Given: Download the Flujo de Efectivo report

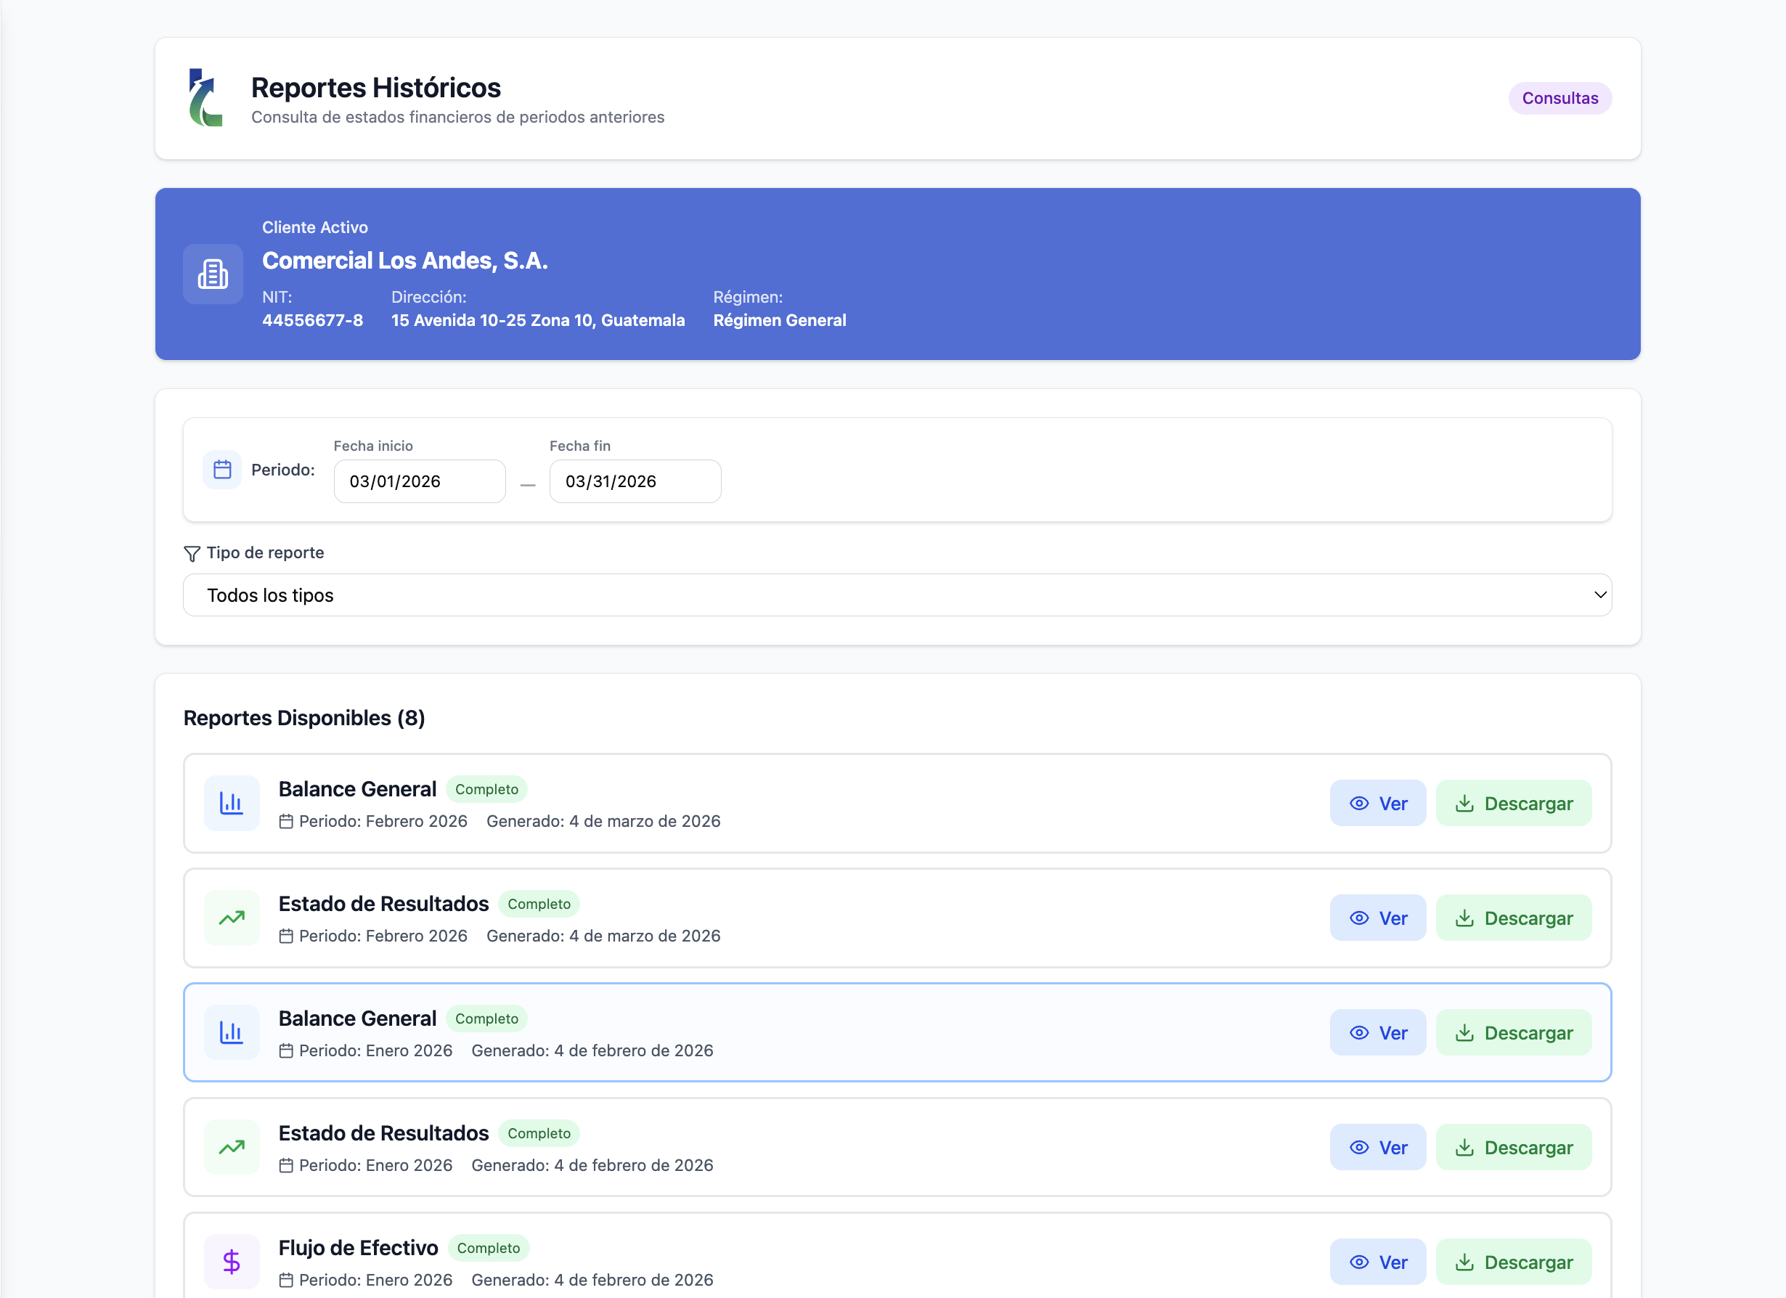Looking at the screenshot, I should pyautogui.click(x=1514, y=1262).
